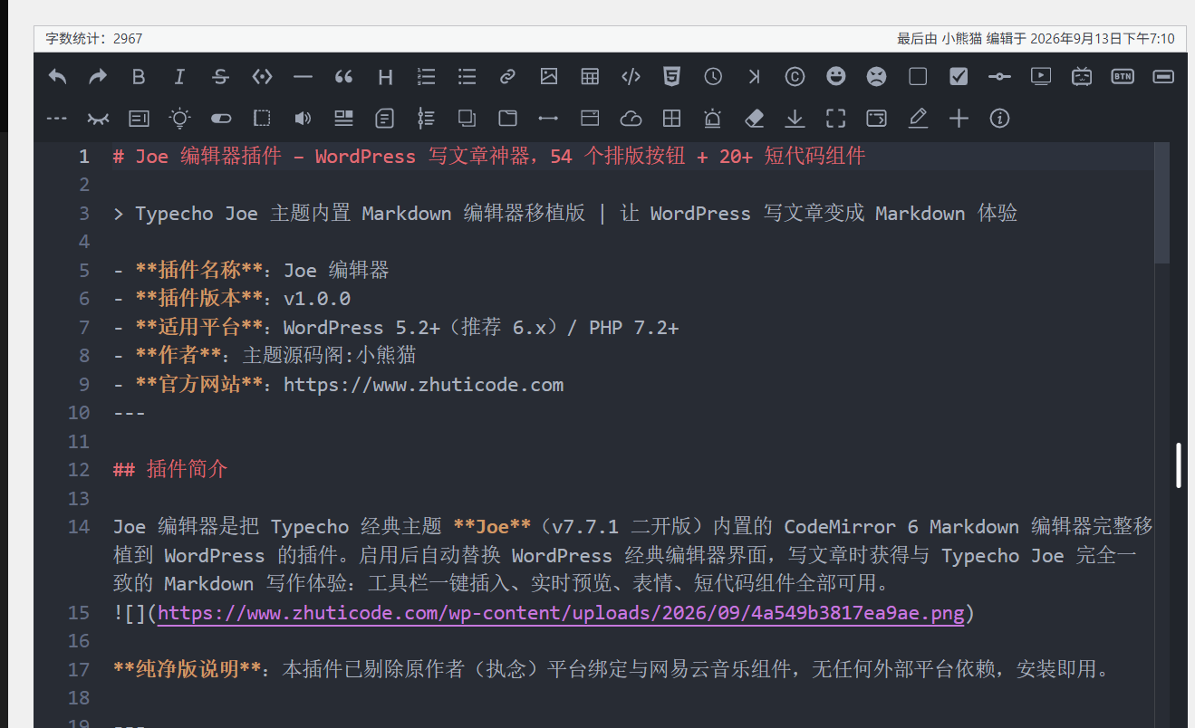The width and height of the screenshot is (1195, 728).
Task: Click the pencil edit icon
Action: click(x=918, y=119)
